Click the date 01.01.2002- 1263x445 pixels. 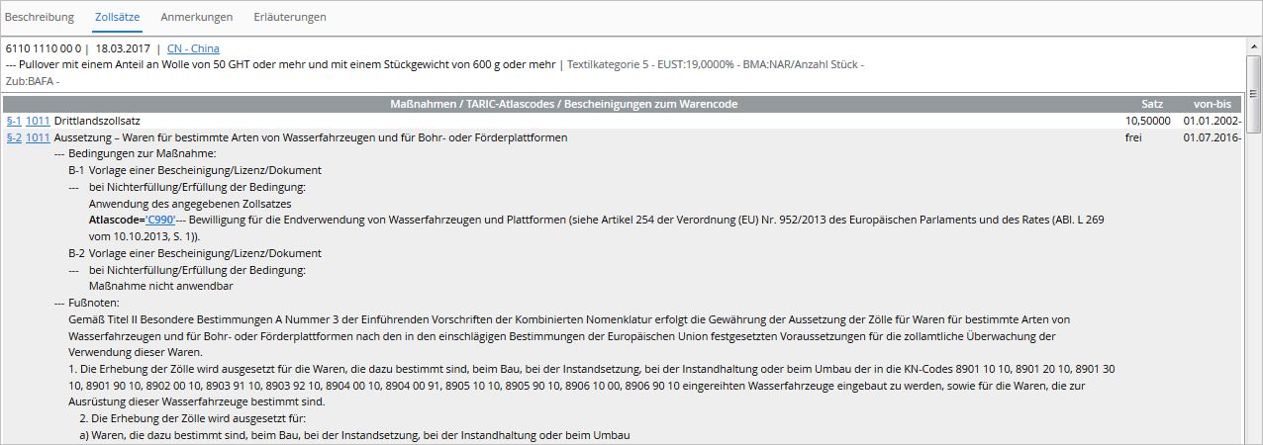(1212, 120)
